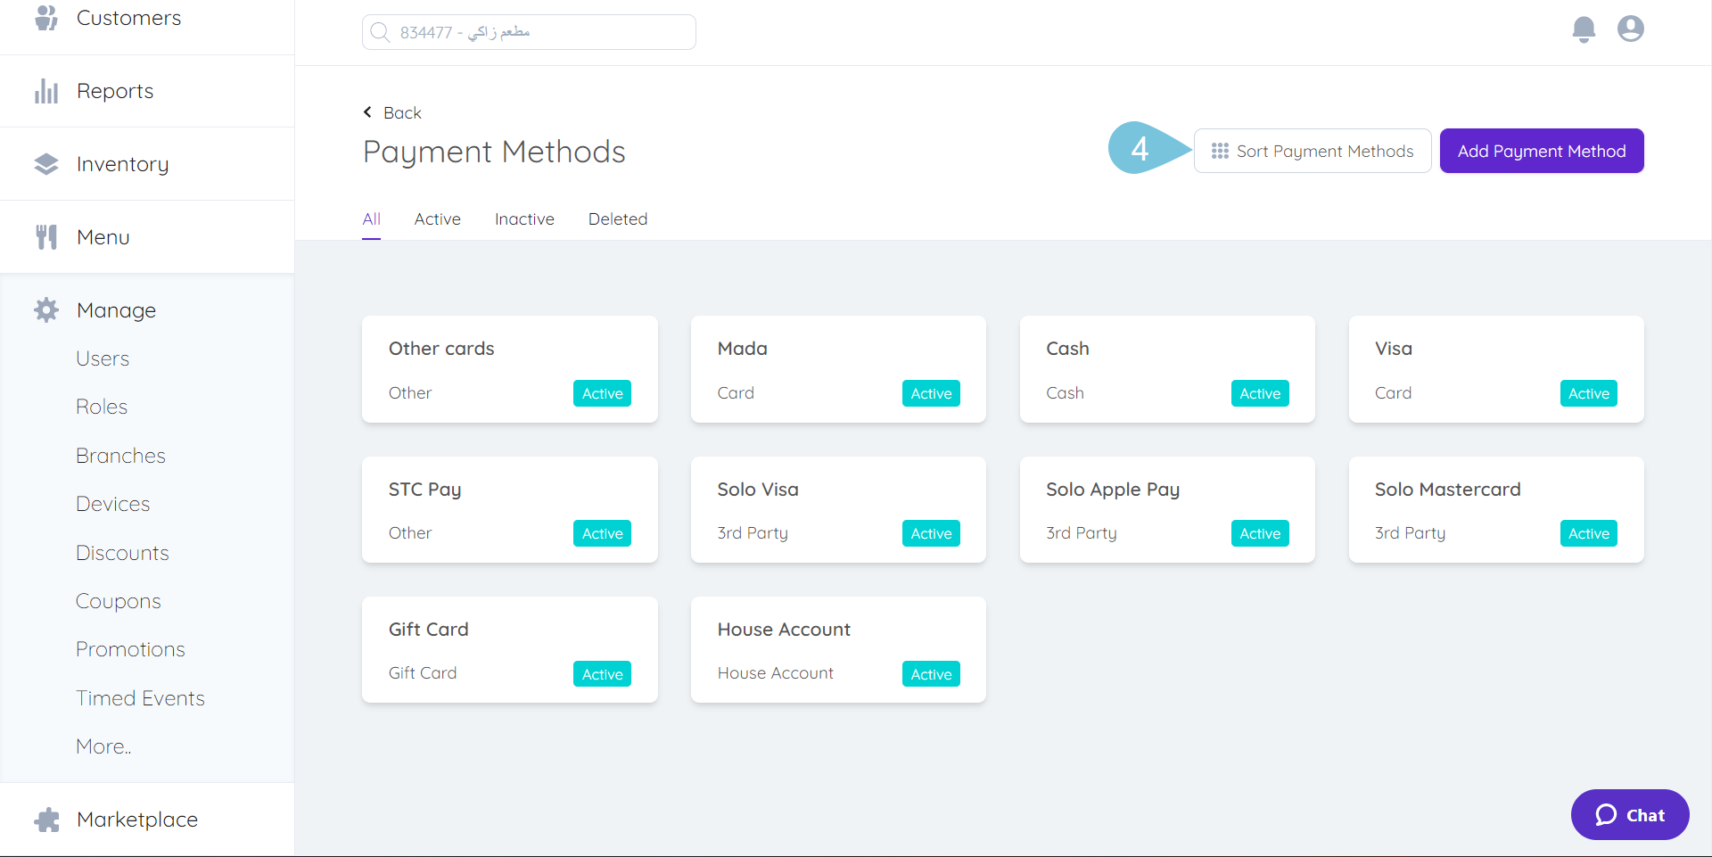Open the Chat widget
1712x857 pixels.
click(x=1629, y=814)
